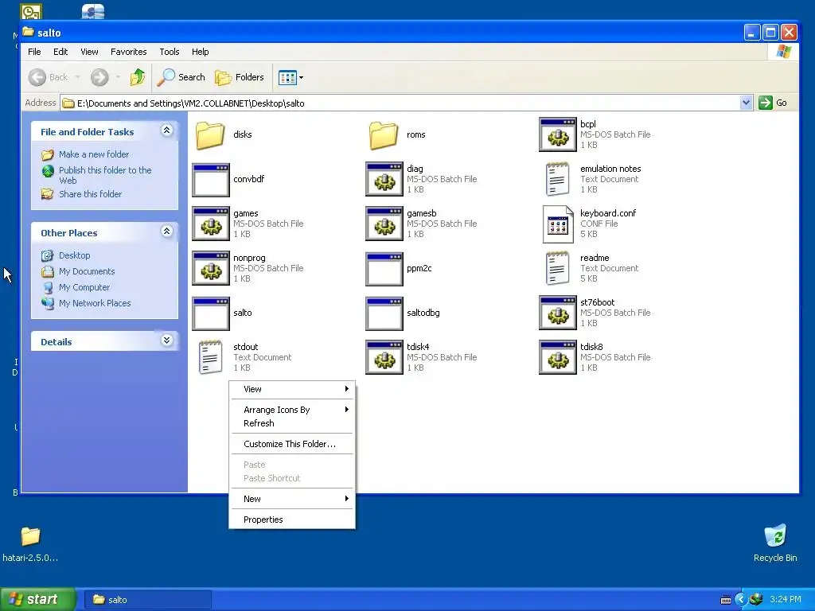Image resolution: width=815 pixels, height=611 pixels.
Task: Open the Help menu
Action: coord(200,52)
